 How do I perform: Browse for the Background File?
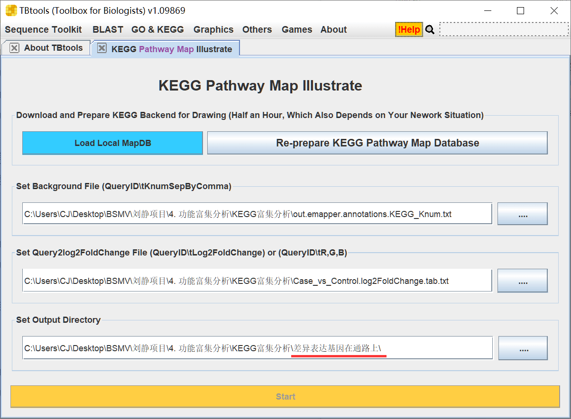(523, 214)
